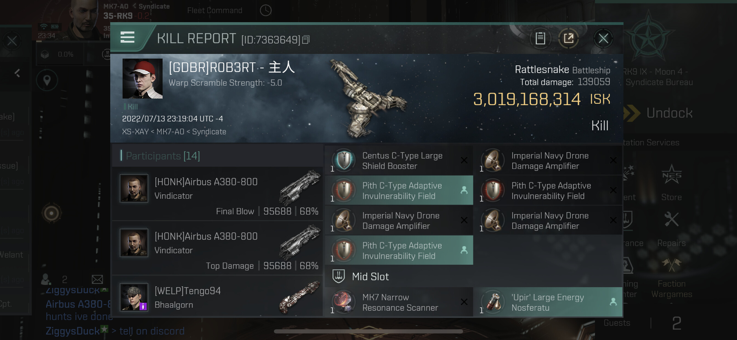Open the kill report hamburger menu

(x=127, y=38)
